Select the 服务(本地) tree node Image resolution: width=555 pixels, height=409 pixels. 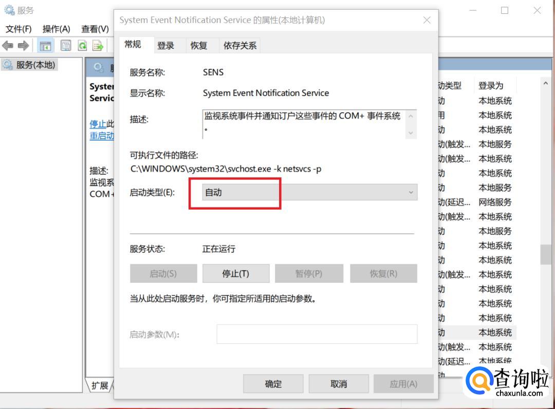coord(35,65)
